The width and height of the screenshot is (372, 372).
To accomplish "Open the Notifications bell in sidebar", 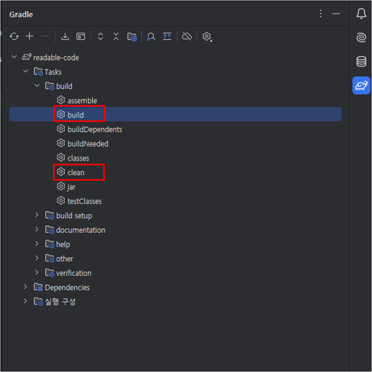I will tap(361, 13).
